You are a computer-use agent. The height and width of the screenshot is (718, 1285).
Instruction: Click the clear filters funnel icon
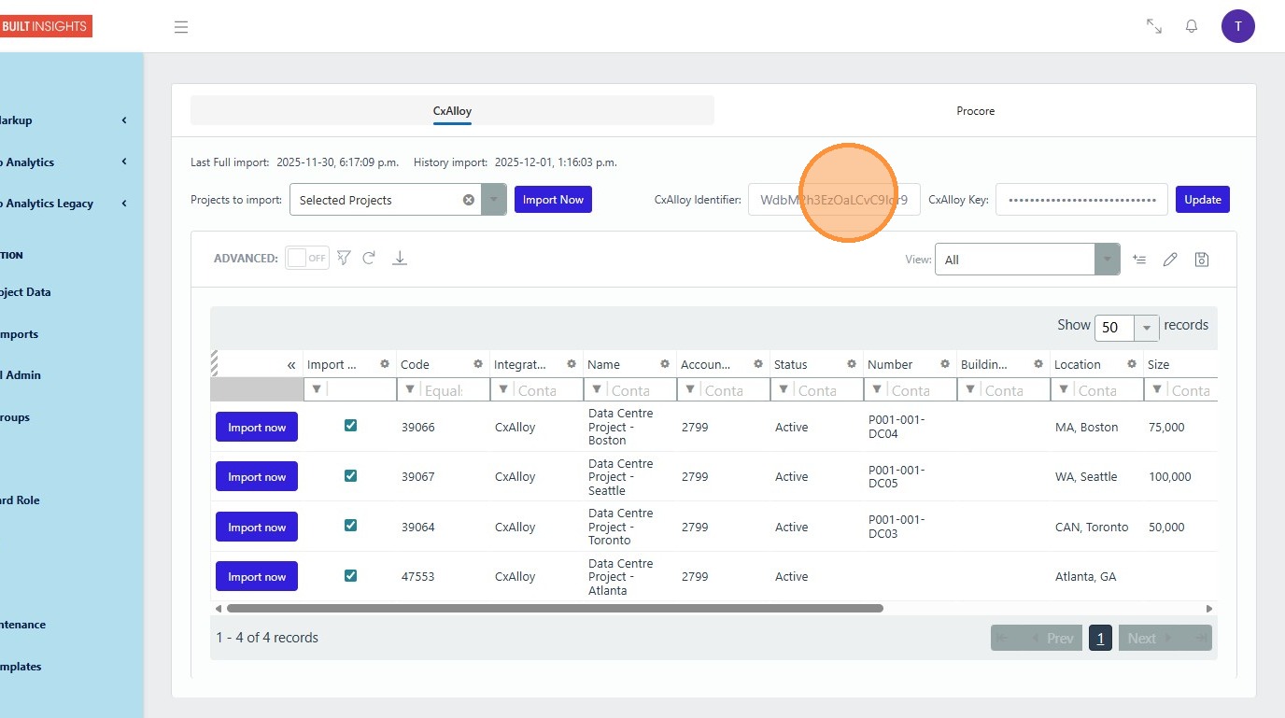pyautogui.click(x=344, y=258)
